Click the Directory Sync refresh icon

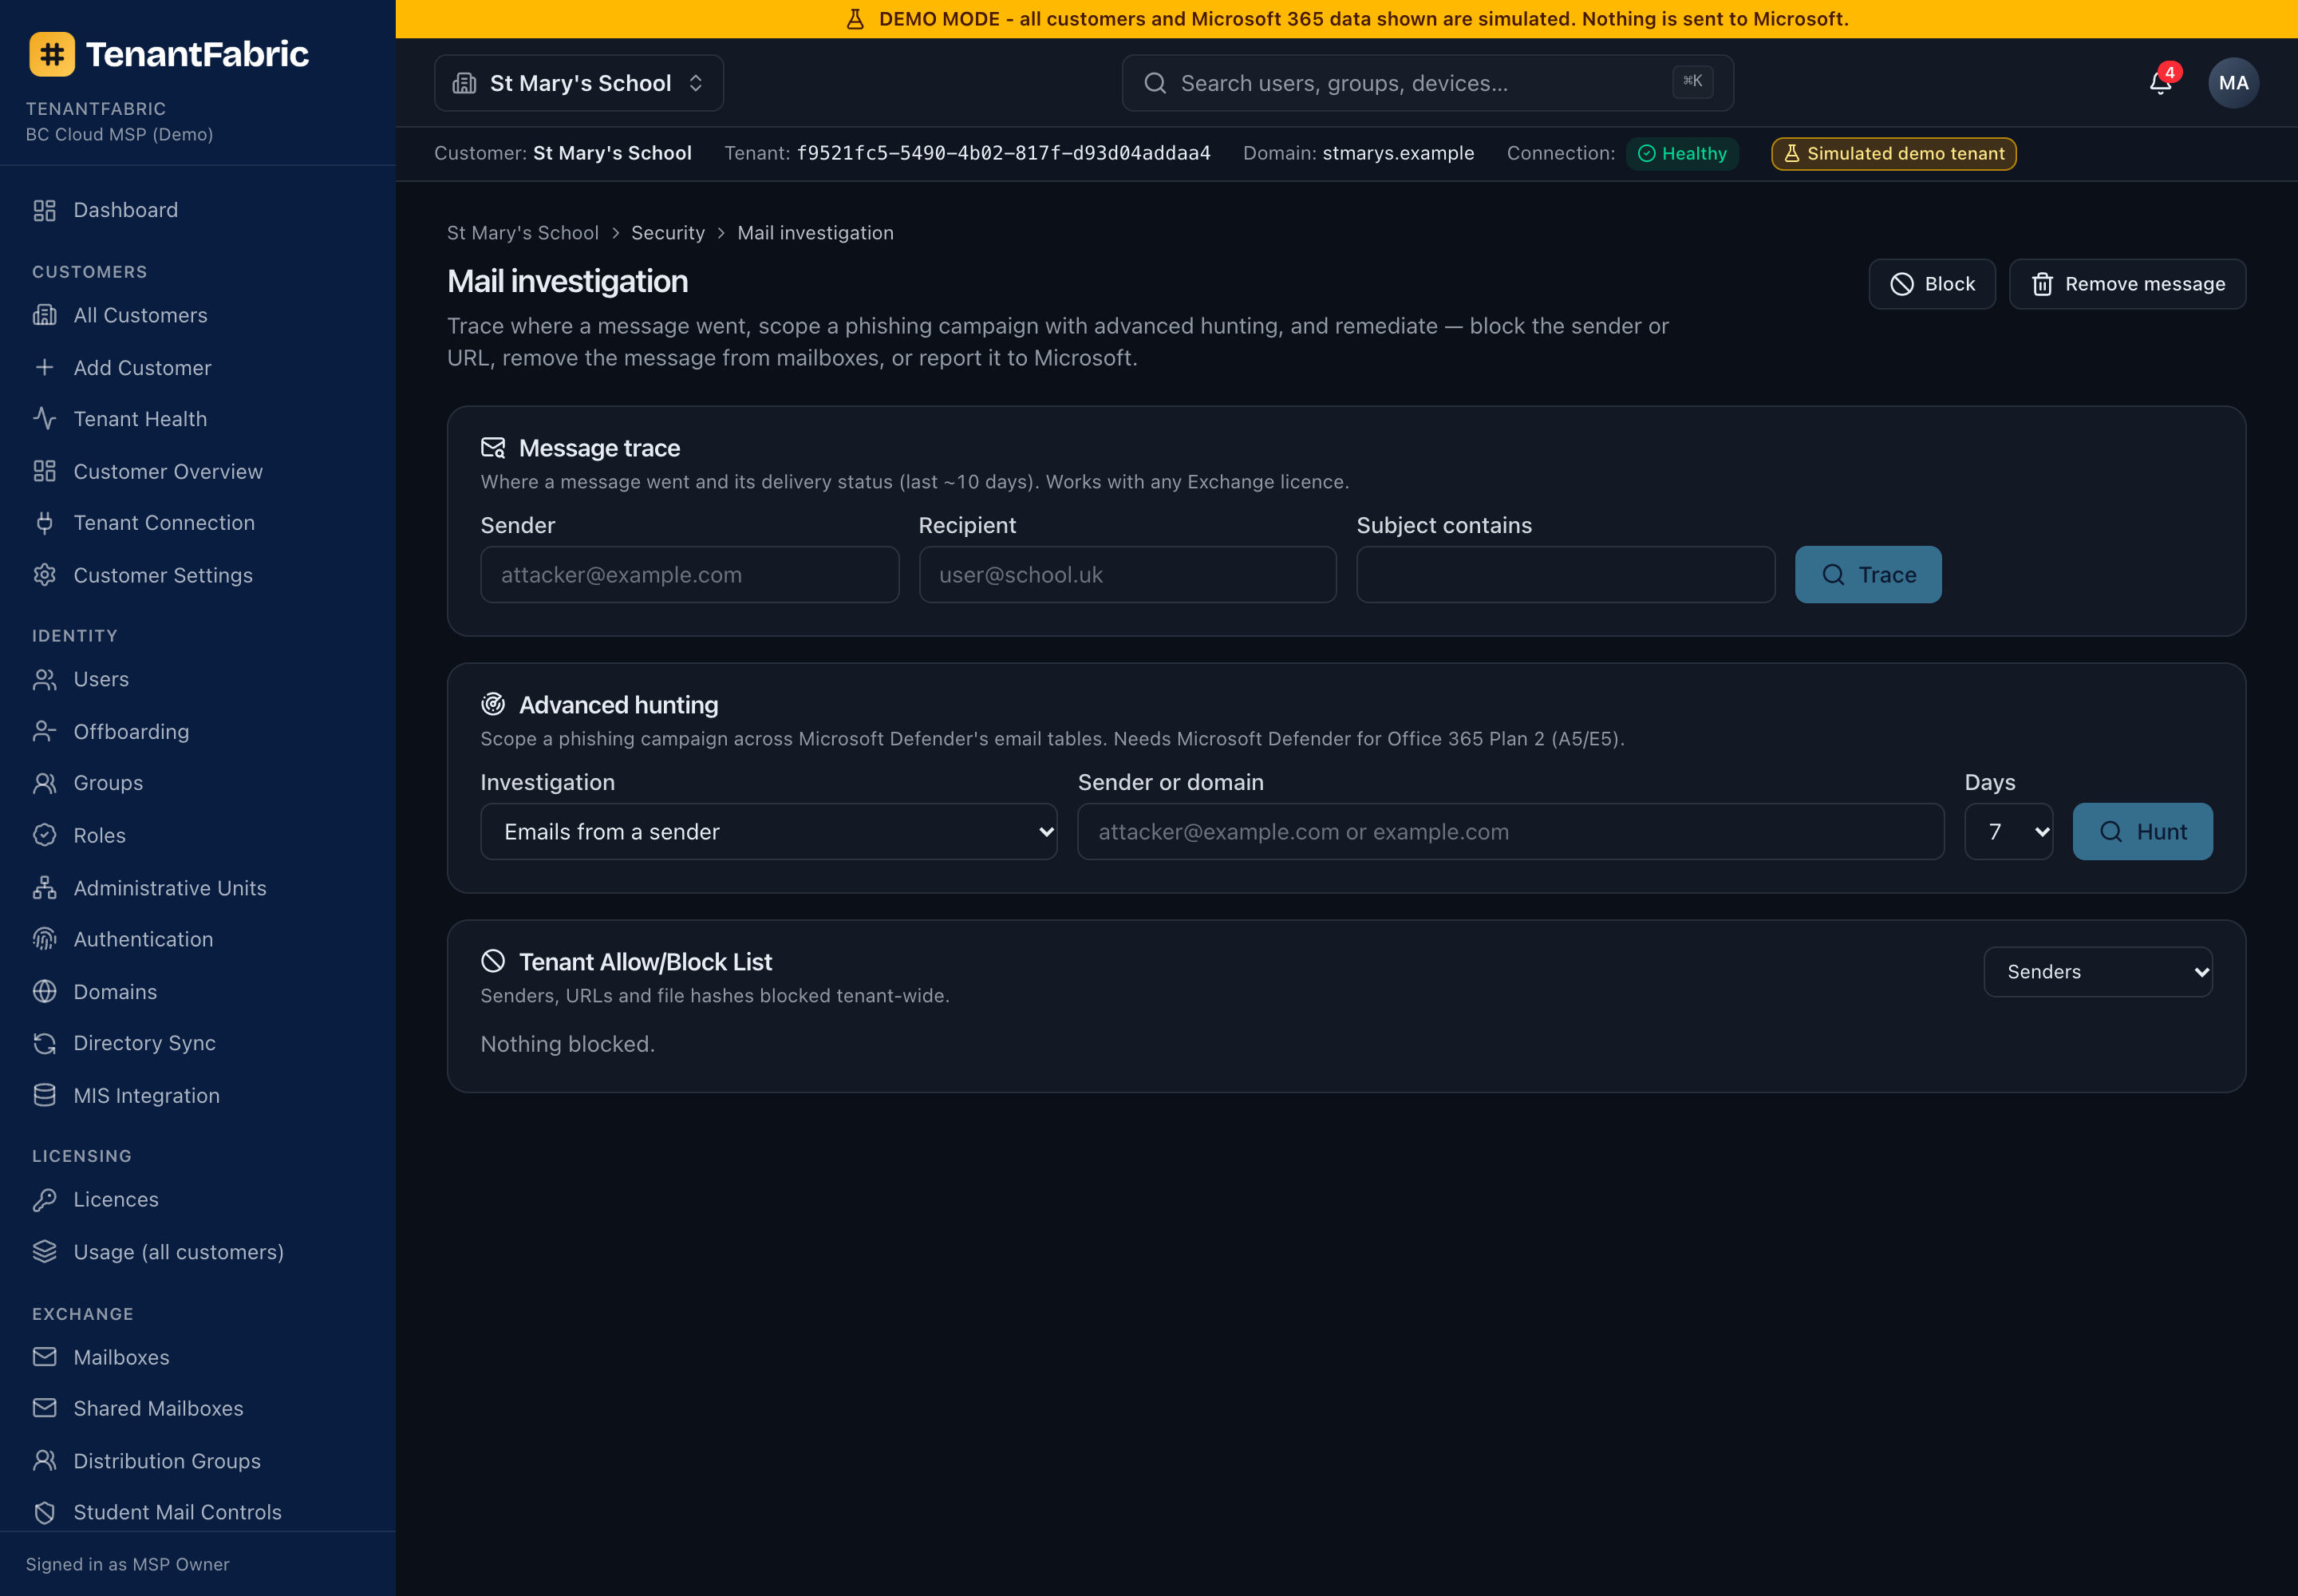pos(45,1043)
